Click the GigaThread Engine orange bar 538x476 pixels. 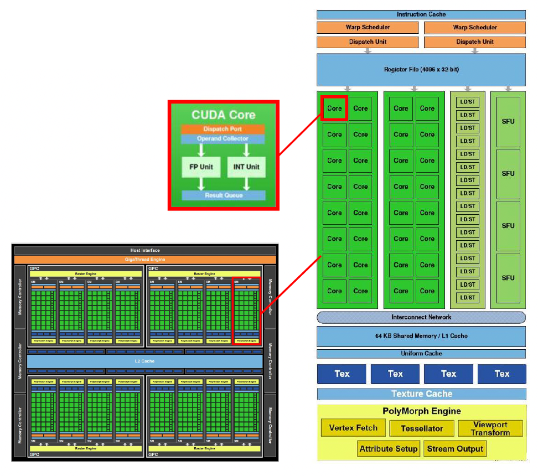pyautogui.click(x=144, y=259)
